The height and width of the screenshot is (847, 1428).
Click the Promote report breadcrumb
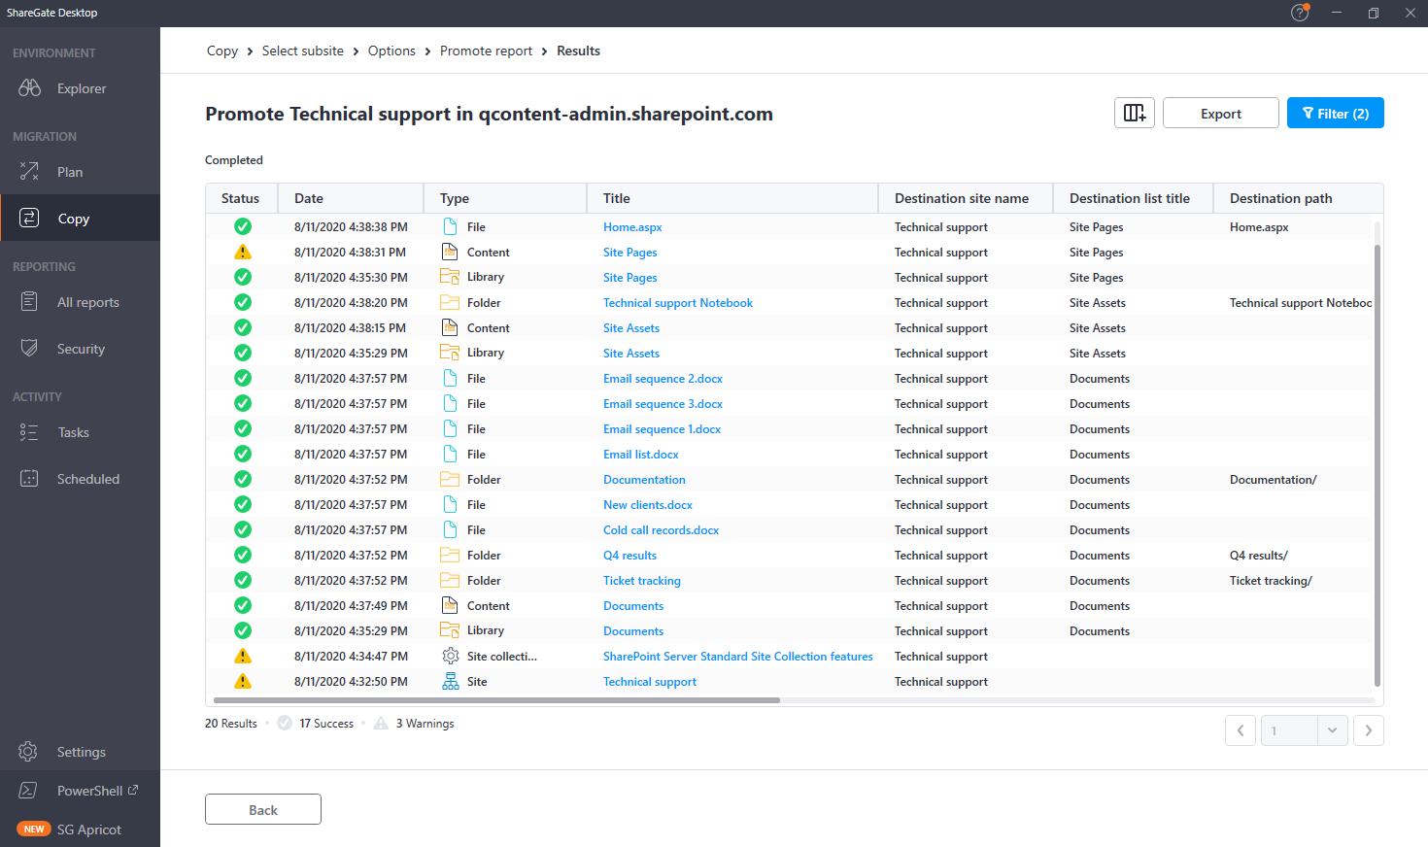pyautogui.click(x=486, y=51)
